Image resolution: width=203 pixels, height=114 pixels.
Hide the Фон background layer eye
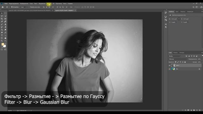click(169, 69)
